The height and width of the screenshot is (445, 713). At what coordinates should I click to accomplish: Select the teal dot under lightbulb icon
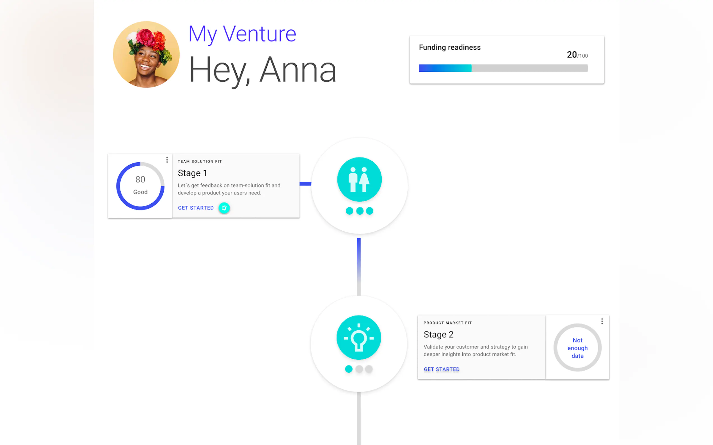(x=348, y=369)
